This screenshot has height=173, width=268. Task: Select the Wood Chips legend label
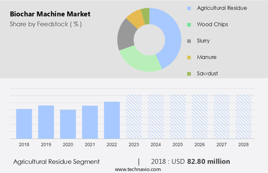pos(212,24)
